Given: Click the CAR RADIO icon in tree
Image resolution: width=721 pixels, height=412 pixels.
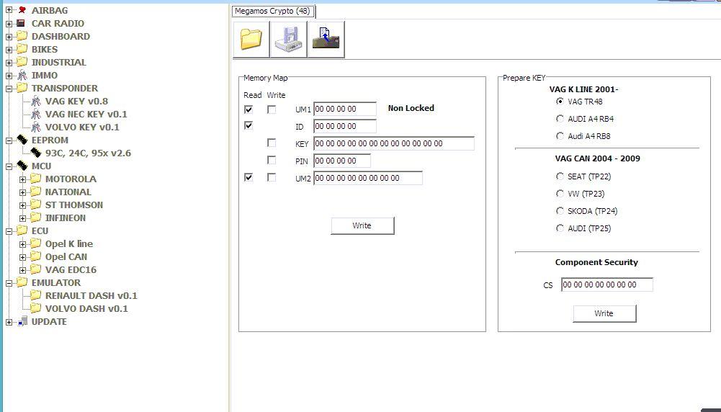Looking at the screenshot, I should (x=22, y=23).
